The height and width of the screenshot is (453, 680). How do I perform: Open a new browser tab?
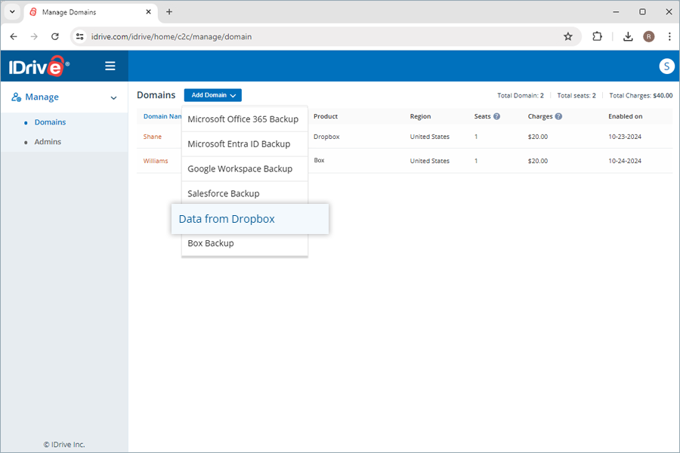point(169,12)
